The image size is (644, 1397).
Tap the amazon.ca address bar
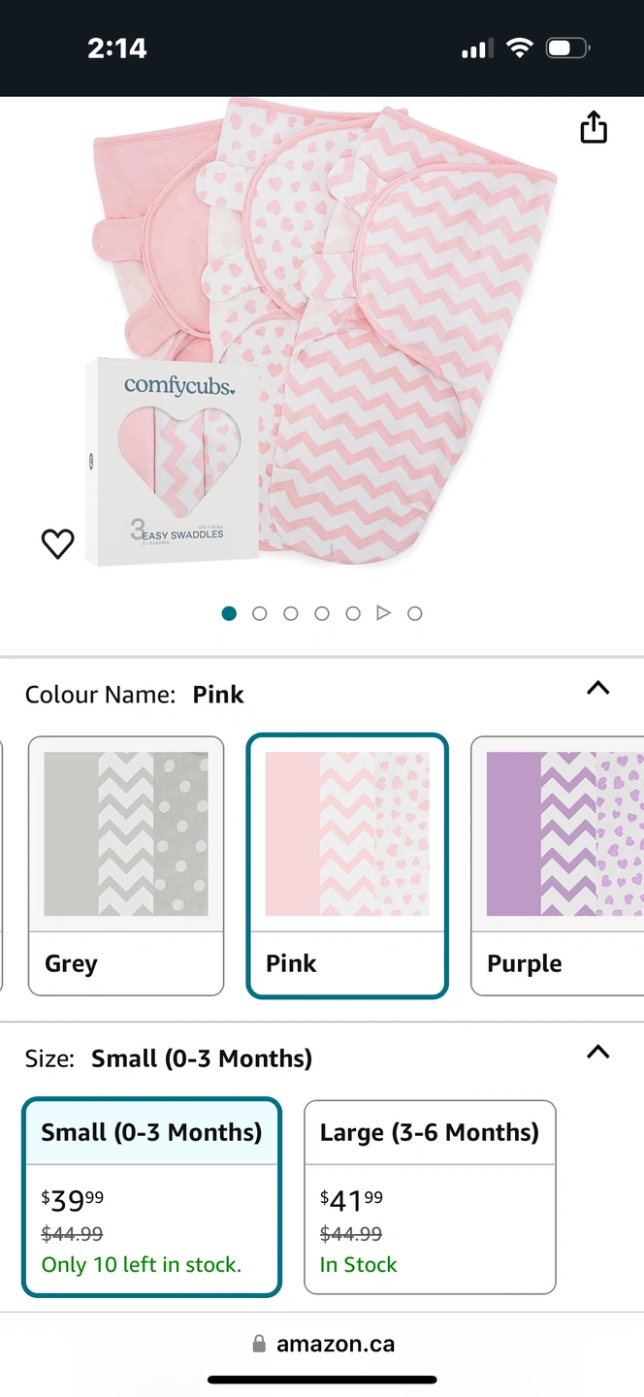[335, 1344]
